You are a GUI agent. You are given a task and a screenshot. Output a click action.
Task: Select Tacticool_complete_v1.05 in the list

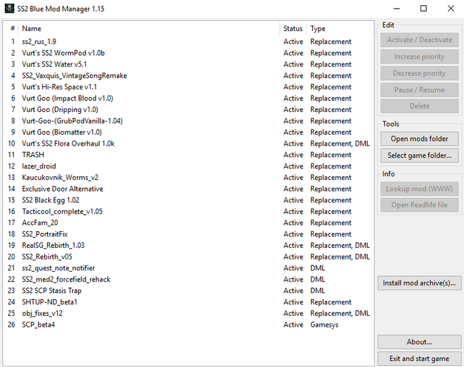pyautogui.click(x=188, y=212)
